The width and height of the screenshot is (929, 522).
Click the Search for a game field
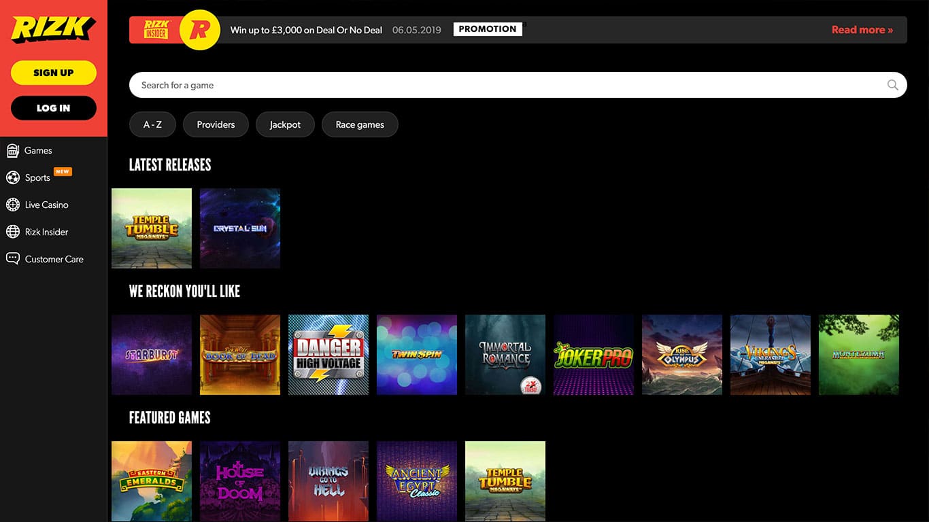518,85
